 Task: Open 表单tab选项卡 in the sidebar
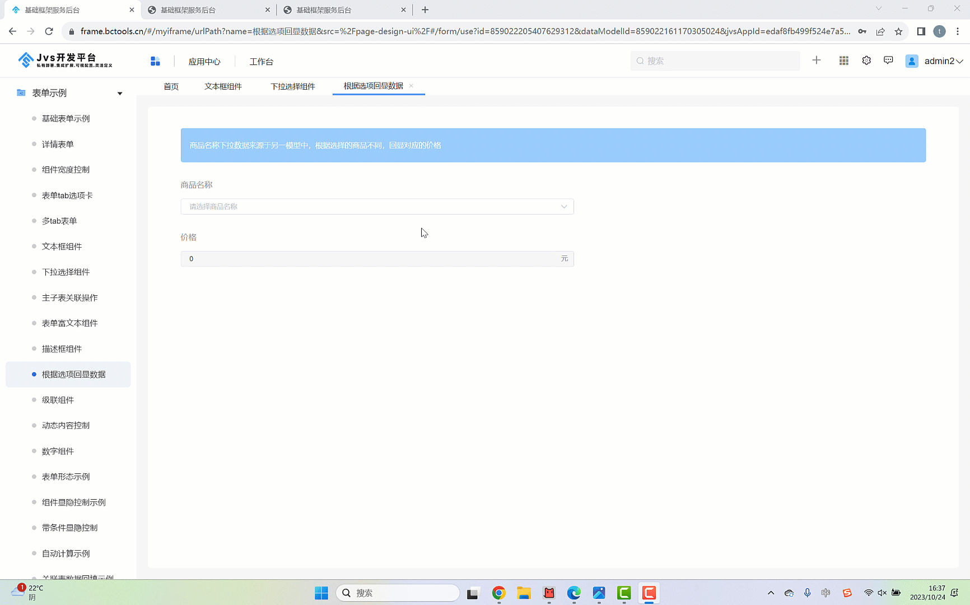click(68, 196)
